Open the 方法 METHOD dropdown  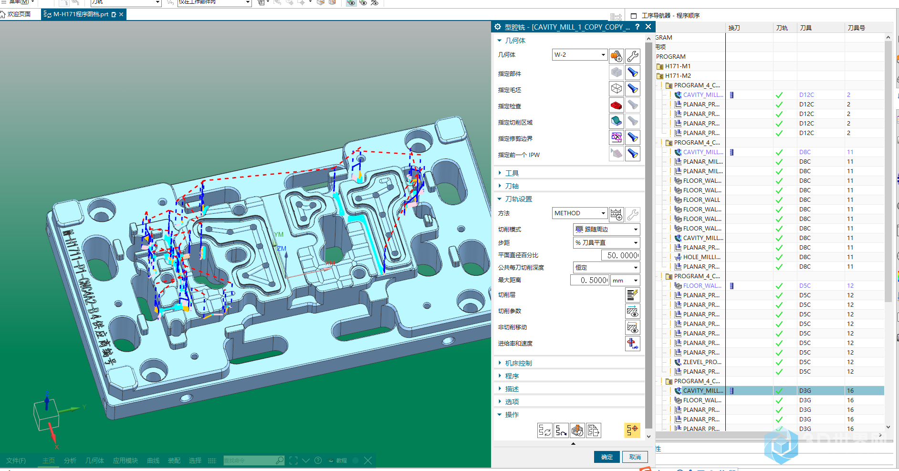(580, 213)
